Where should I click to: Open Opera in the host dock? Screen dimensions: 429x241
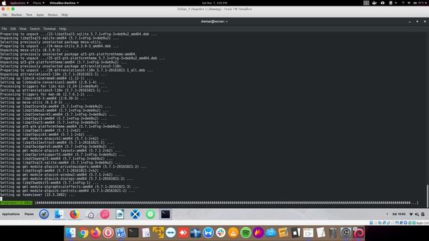[x=108, y=233]
